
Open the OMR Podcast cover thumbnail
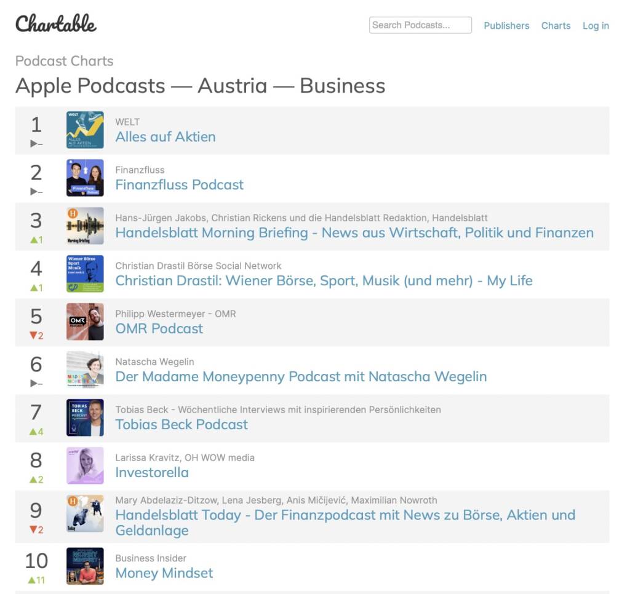[x=85, y=322]
